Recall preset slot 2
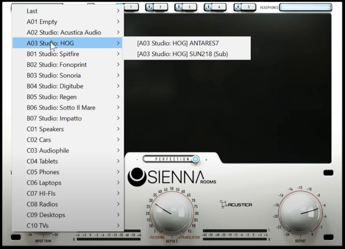Viewport: 345px width, 249px height. click(160, 7)
